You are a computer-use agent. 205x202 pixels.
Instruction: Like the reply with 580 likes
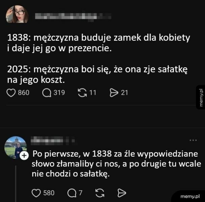[36, 193]
